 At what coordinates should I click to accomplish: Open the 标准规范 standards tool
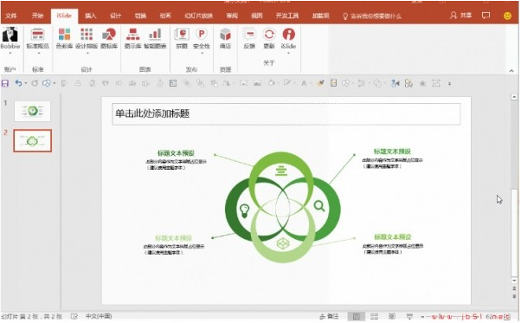click(37, 38)
